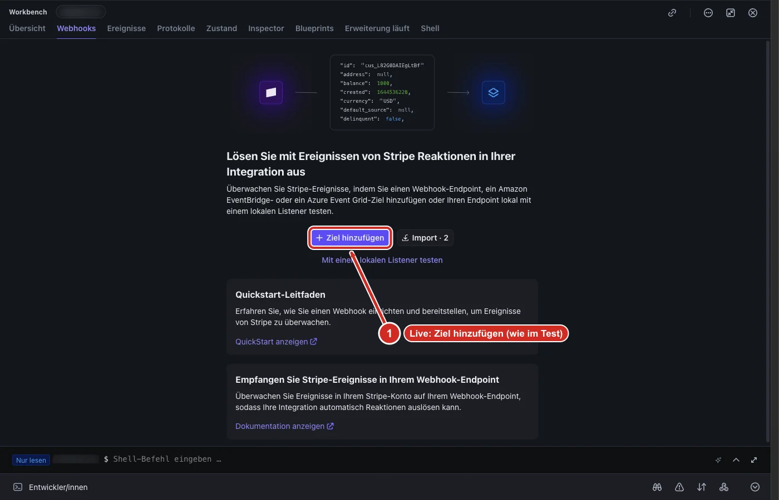The width and height of the screenshot is (779, 500).
Task: Collapse the shell with the chevron up
Action: (x=736, y=460)
